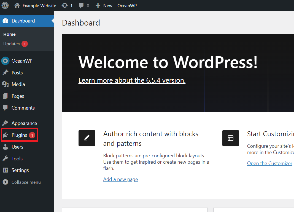Click Learn more about the 6.5.4 version
Image resolution: width=294 pixels, height=212 pixels.
coord(132,80)
